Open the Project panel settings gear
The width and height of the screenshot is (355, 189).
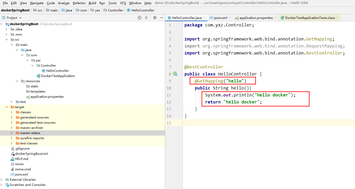coord(155,18)
